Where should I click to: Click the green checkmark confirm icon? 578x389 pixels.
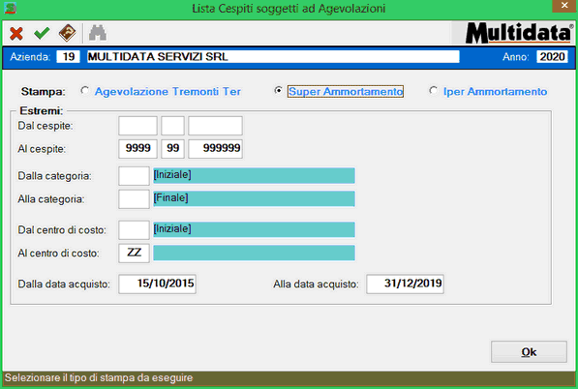[x=42, y=33]
